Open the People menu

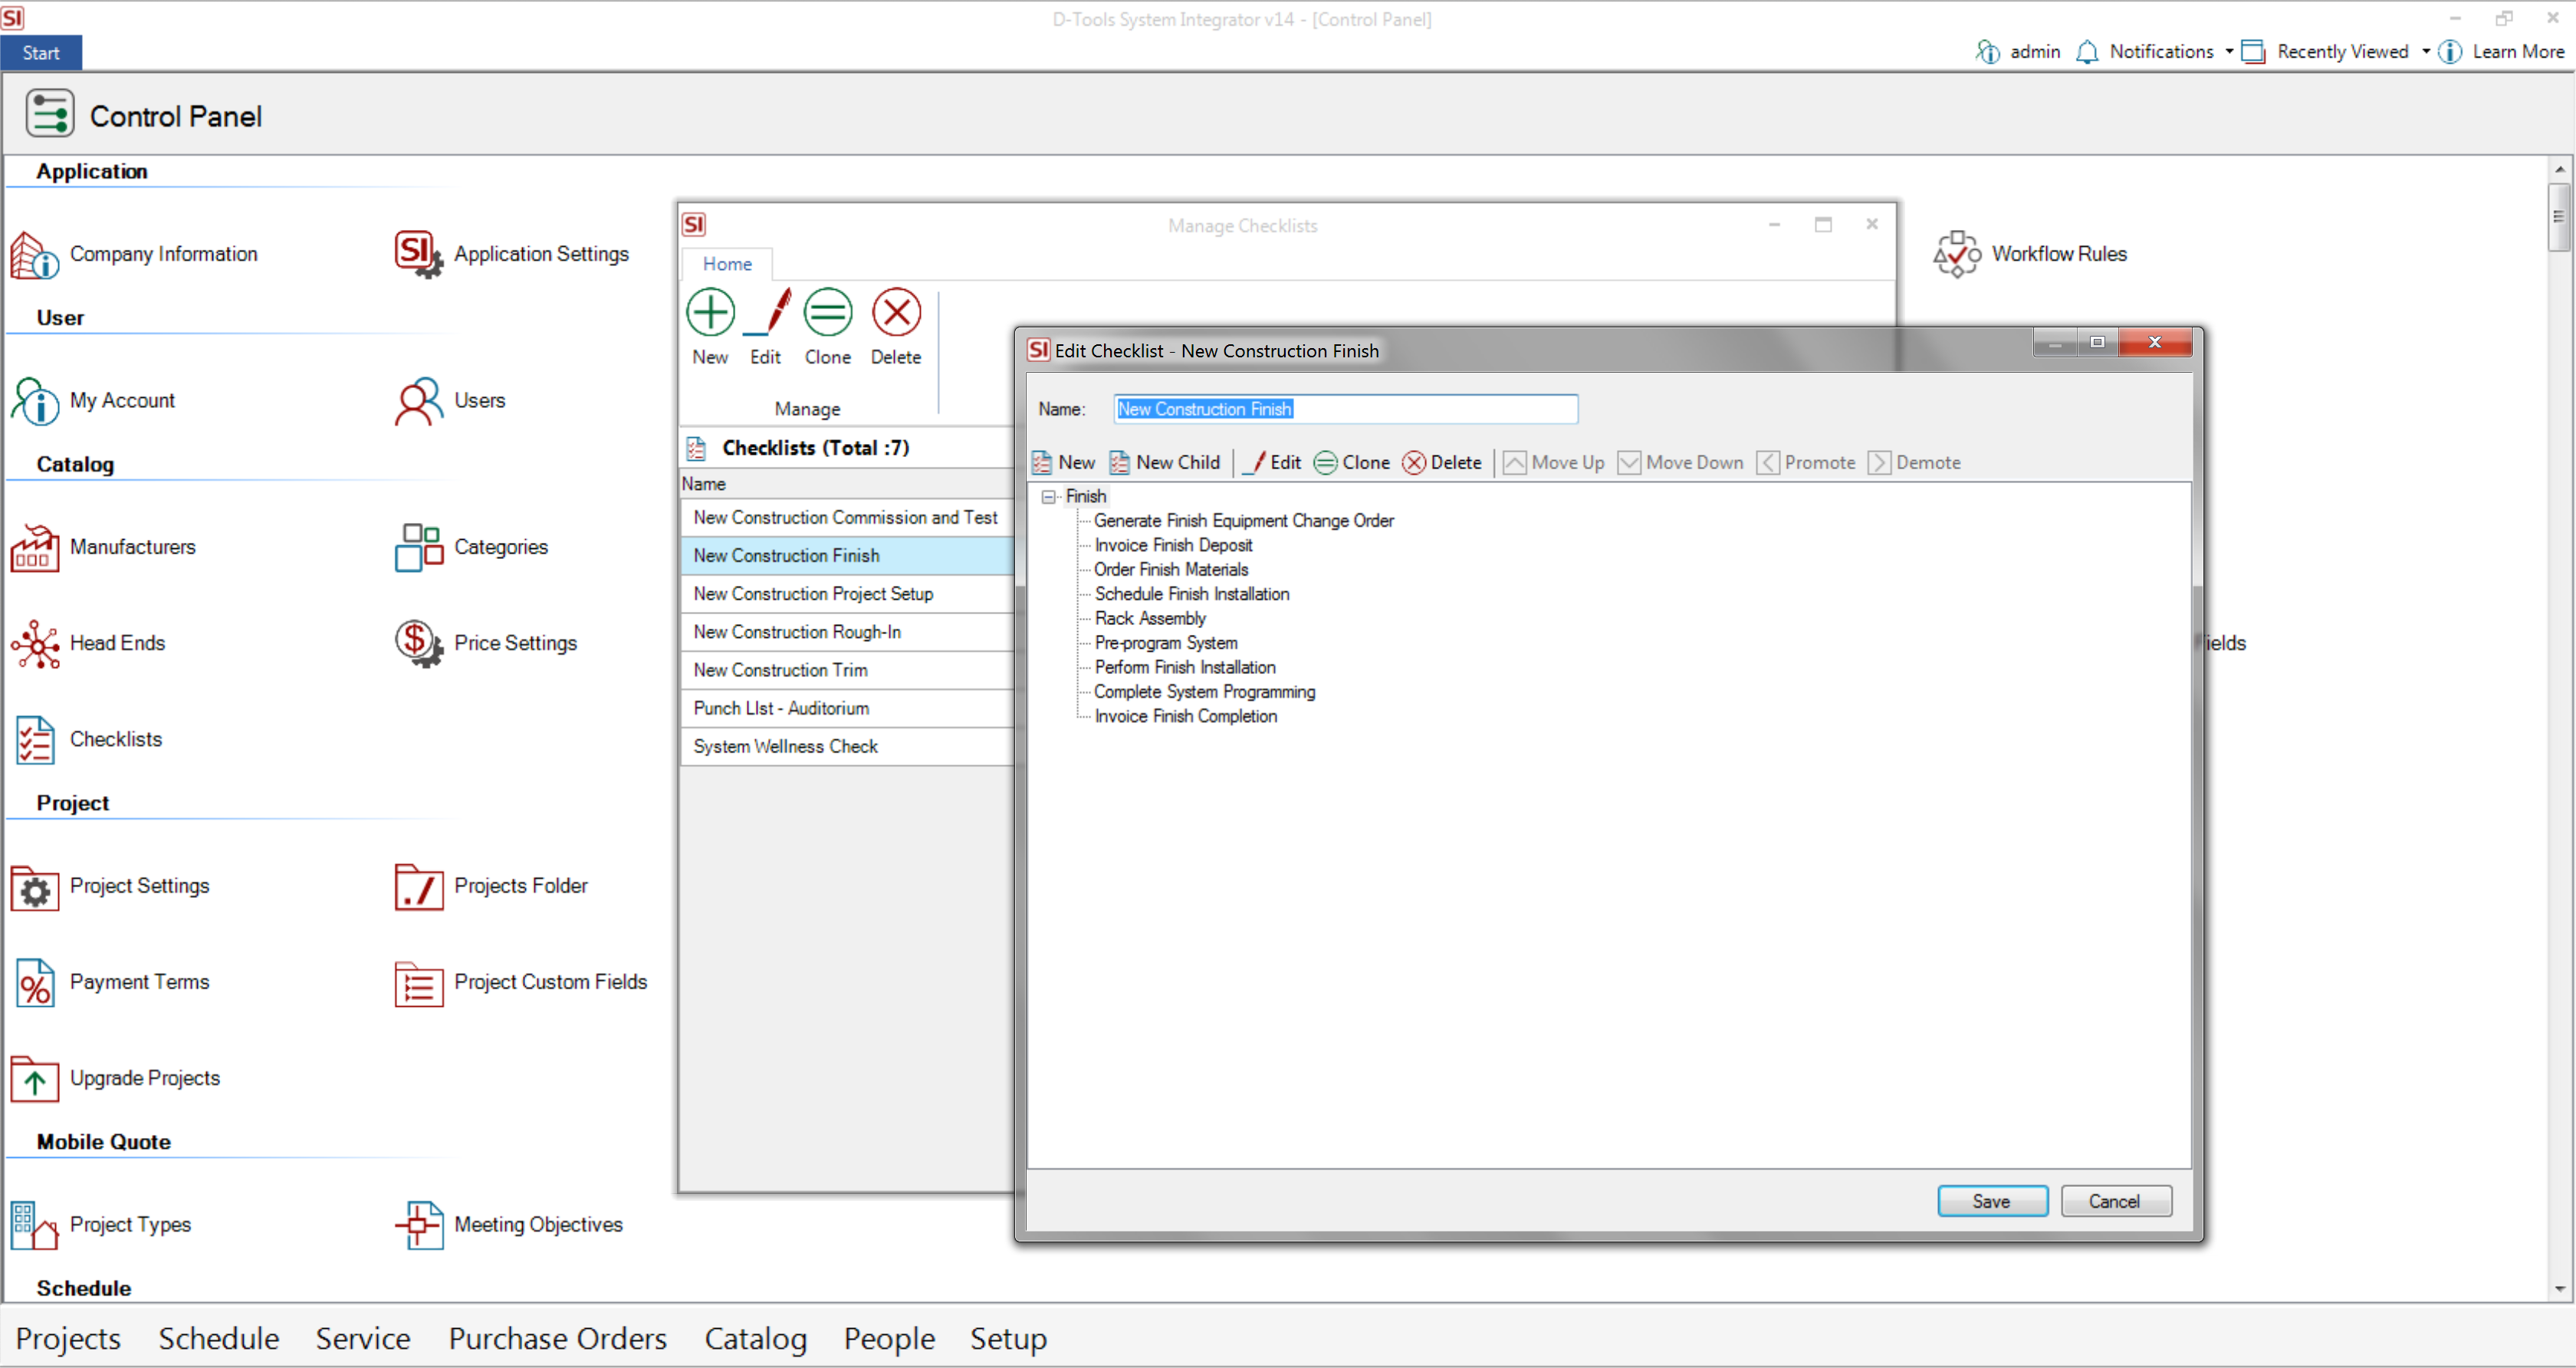point(888,1338)
